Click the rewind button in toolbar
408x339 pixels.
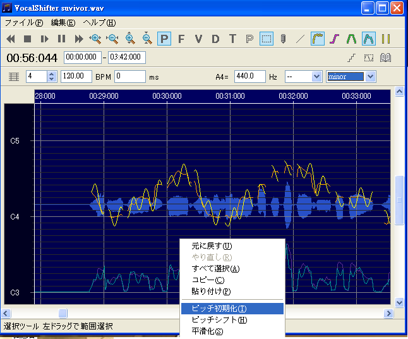11,39
